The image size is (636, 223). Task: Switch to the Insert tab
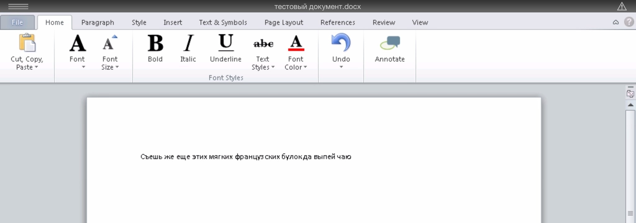(173, 22)
